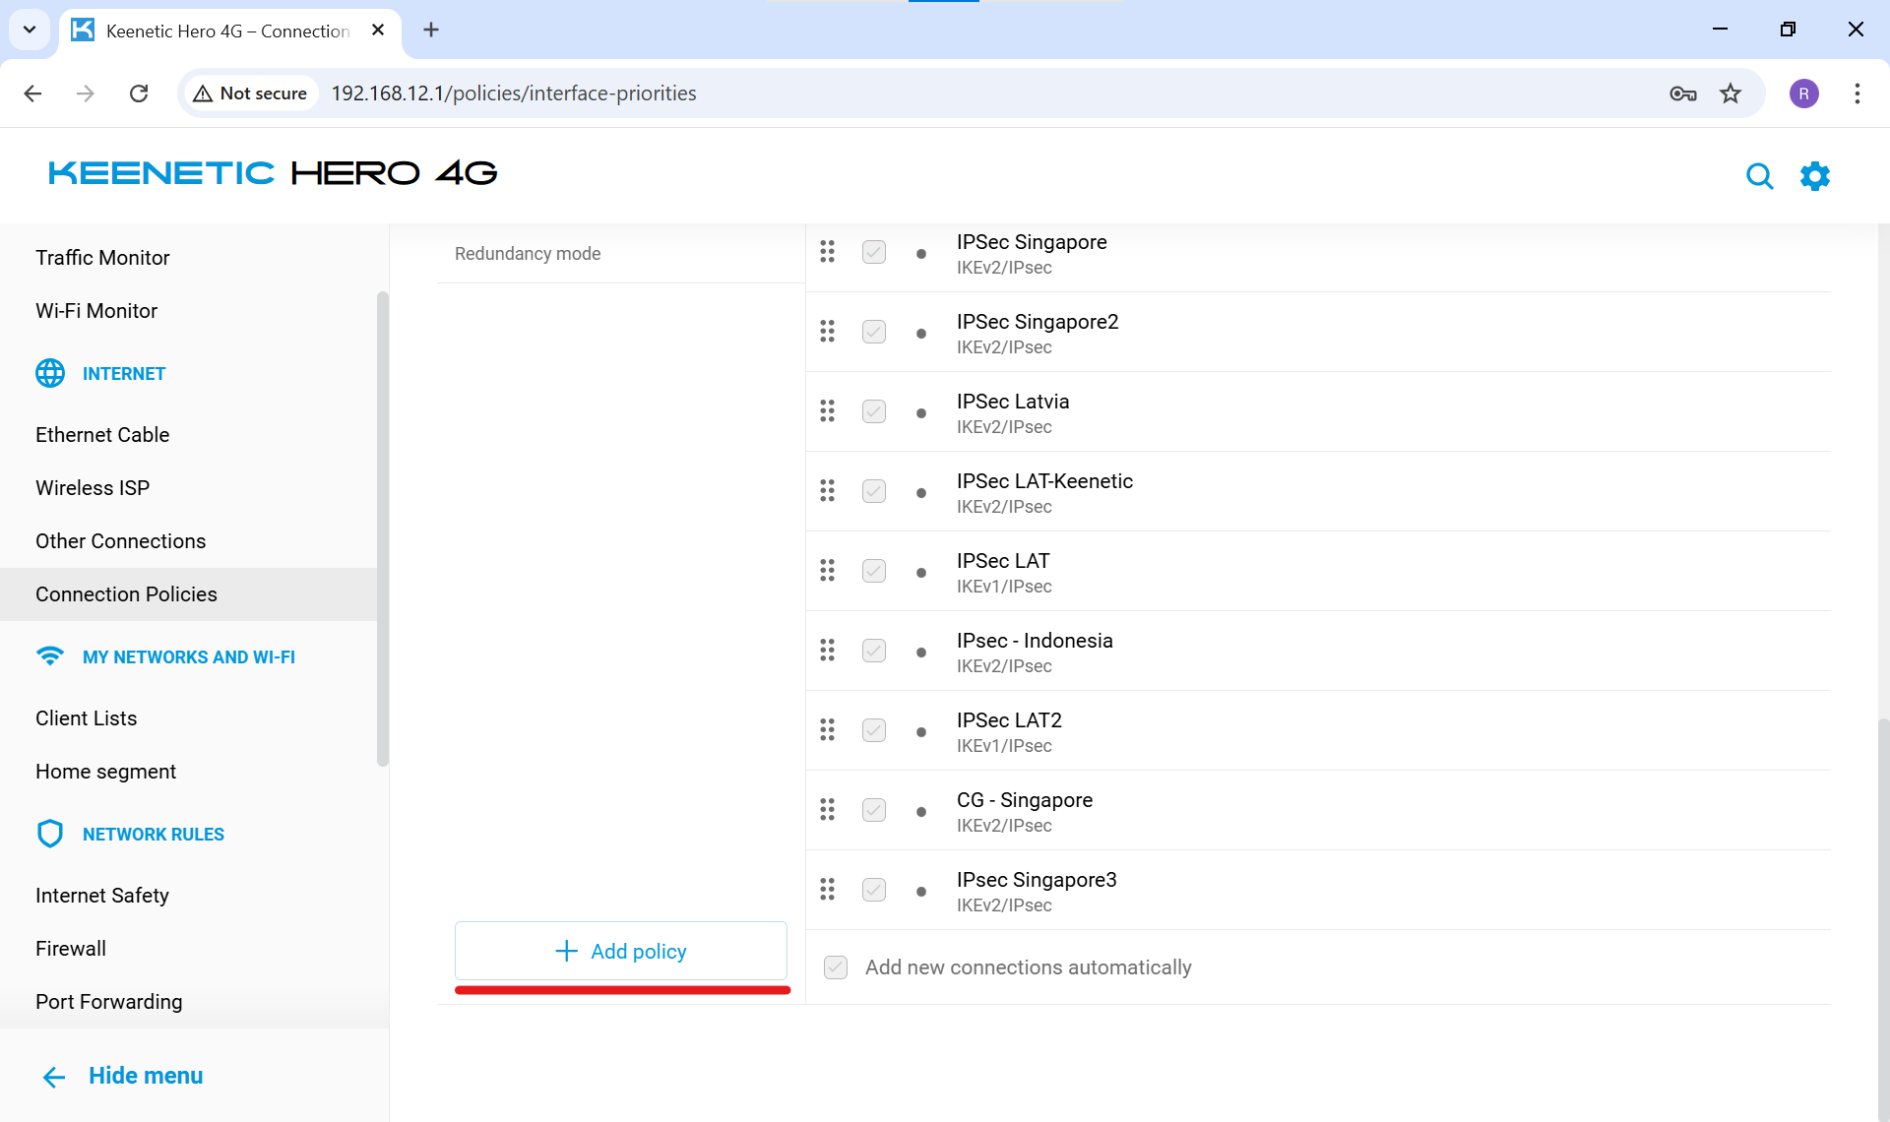
Task: Open the saved passwords key icon
Action: click(x=1682, y=93)
